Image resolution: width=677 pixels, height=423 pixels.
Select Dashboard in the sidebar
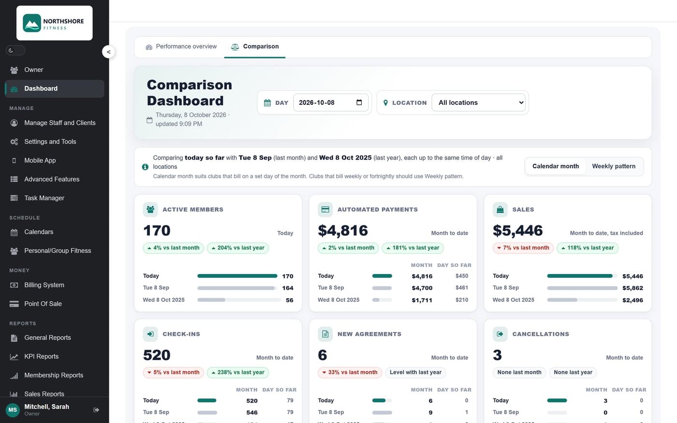click(54, 88)
